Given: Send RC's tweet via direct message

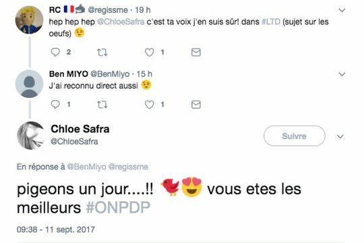Looking at the screenshot, I should pyautogui.click(x=196, y=52).
